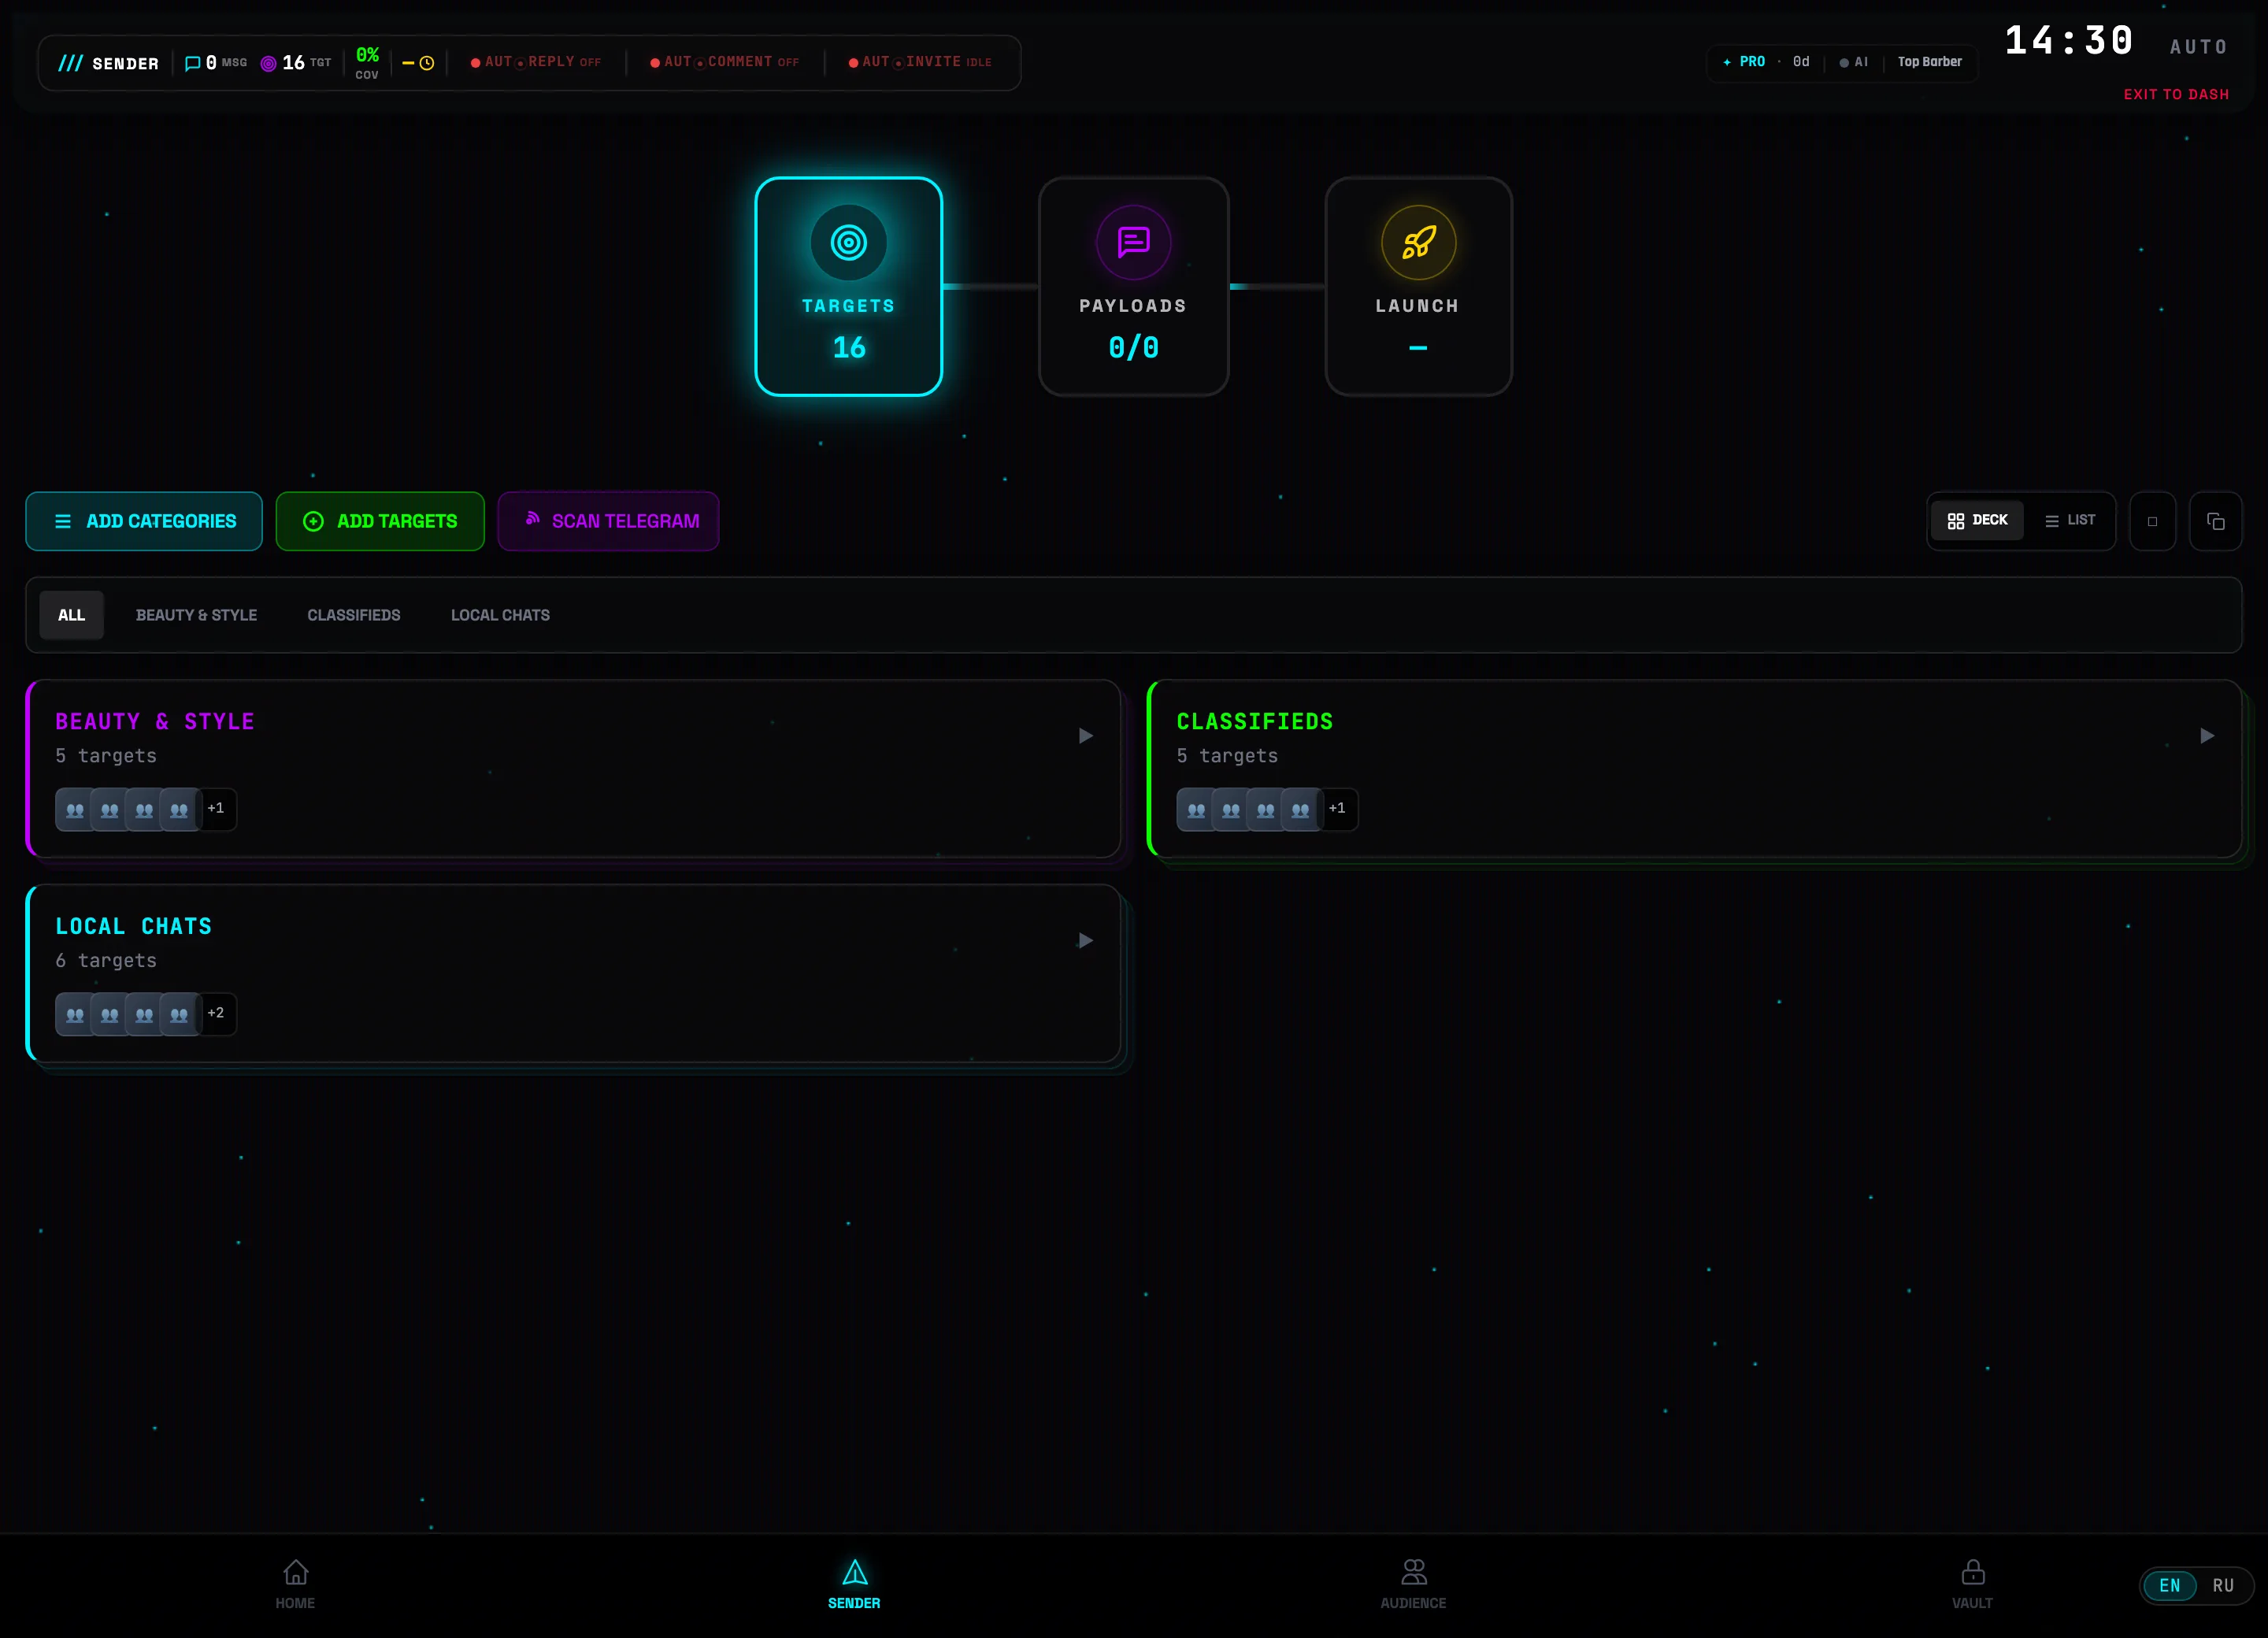Select the Beauty & Style filter tab

pyautogui.click(x=196, y=615)
